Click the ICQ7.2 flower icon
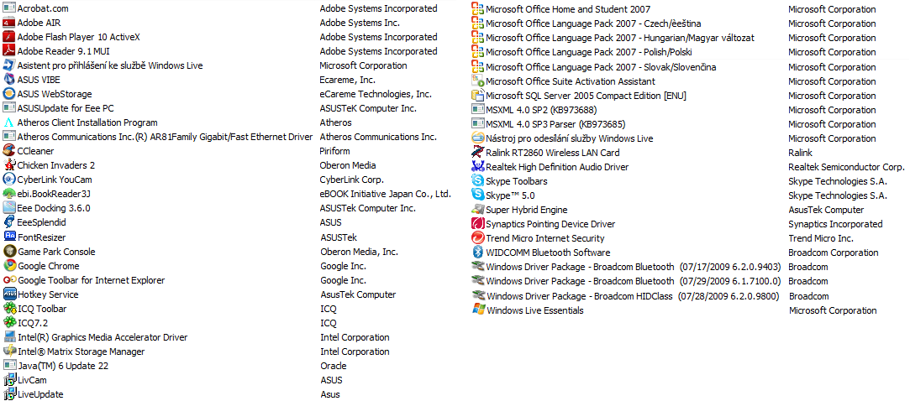Screen dimensions: 910x401 8,323
